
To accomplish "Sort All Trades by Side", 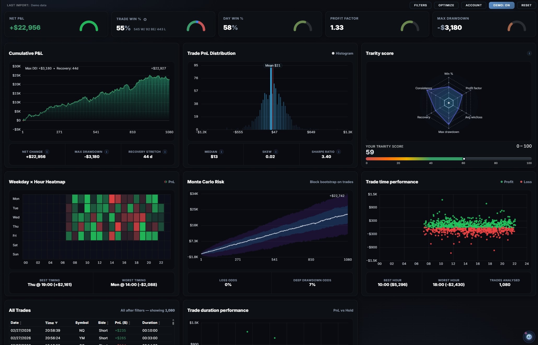I will coord(103,323).
